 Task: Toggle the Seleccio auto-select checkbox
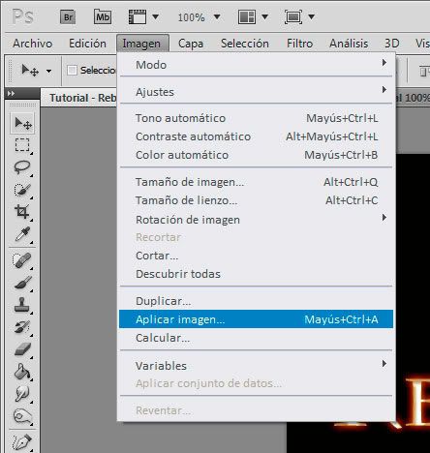tap(72, 70)
